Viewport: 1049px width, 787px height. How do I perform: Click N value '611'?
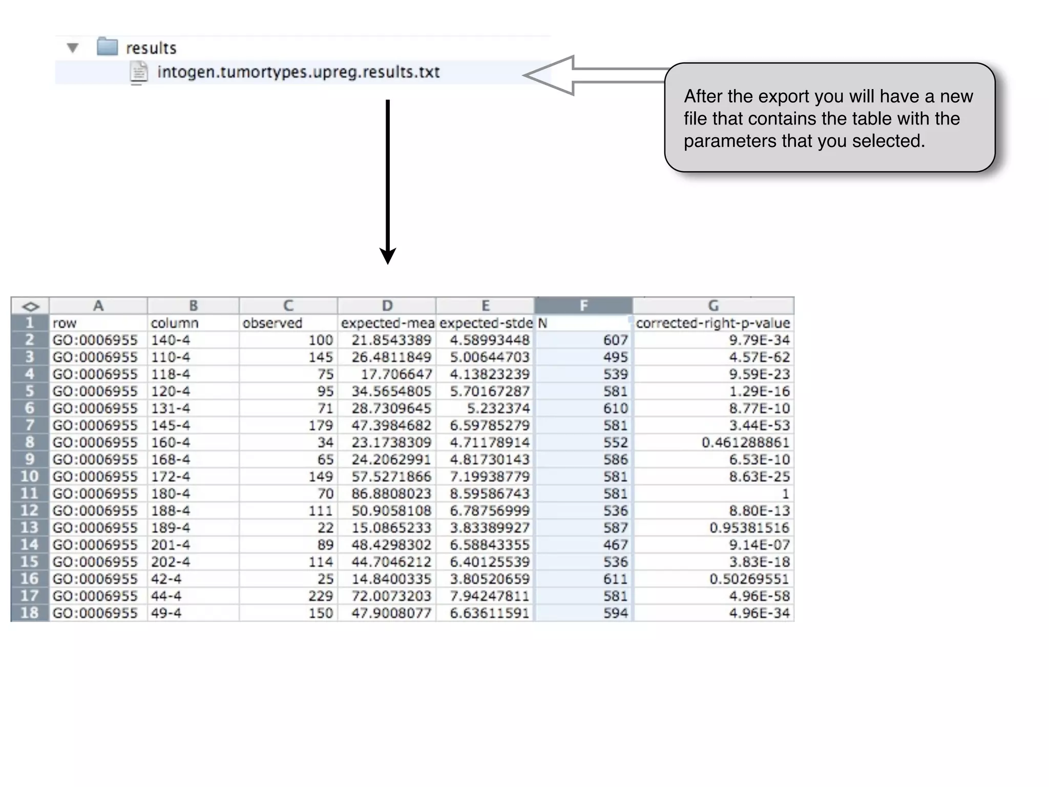[x=583, y=579]
